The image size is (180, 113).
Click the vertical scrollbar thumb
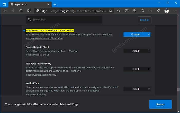point(178,90)
